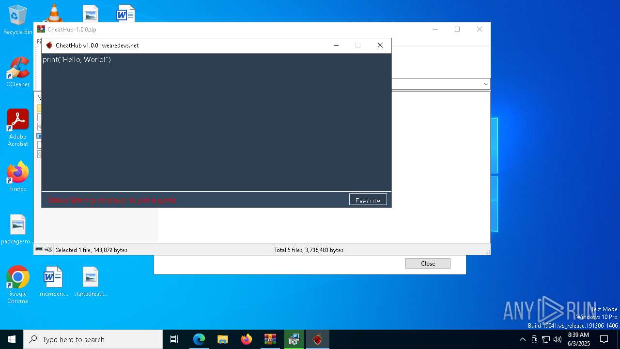Select Firefox desktop shortcut

tap(18, 176)
